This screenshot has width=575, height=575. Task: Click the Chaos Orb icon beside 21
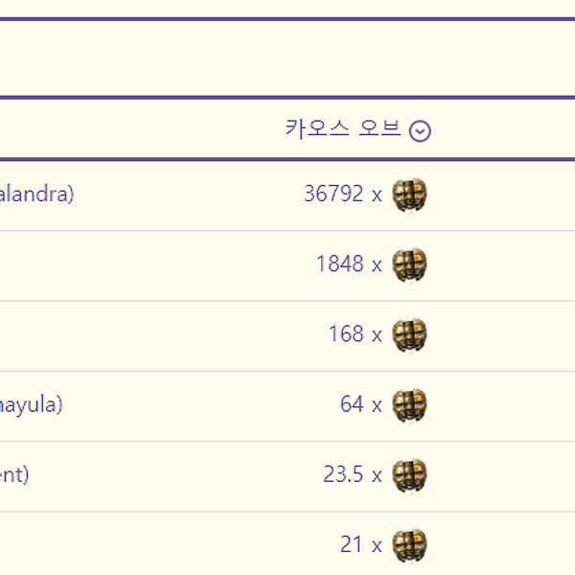[409, 544]
